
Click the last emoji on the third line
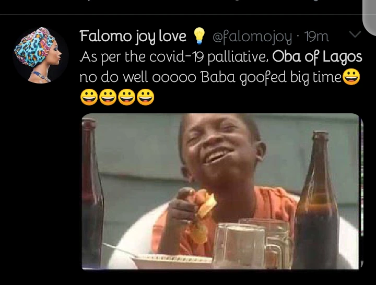pyautogui.click(x=146, y=98)
